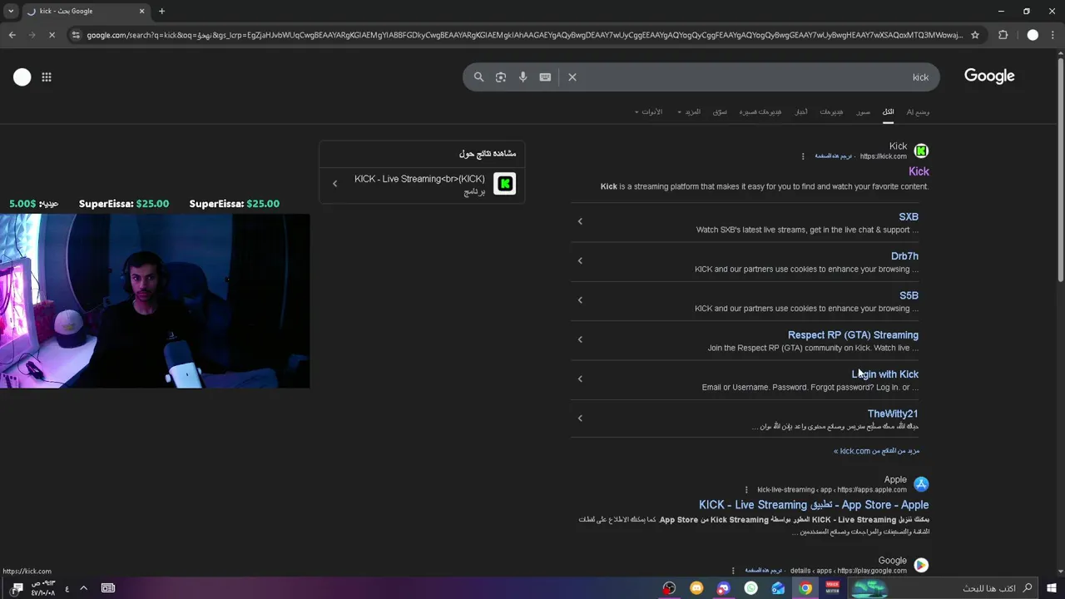This screenshot has width=1065, height=599.
Task: Open the OBS Studio taskbar icon
Action: coord(669,588)
